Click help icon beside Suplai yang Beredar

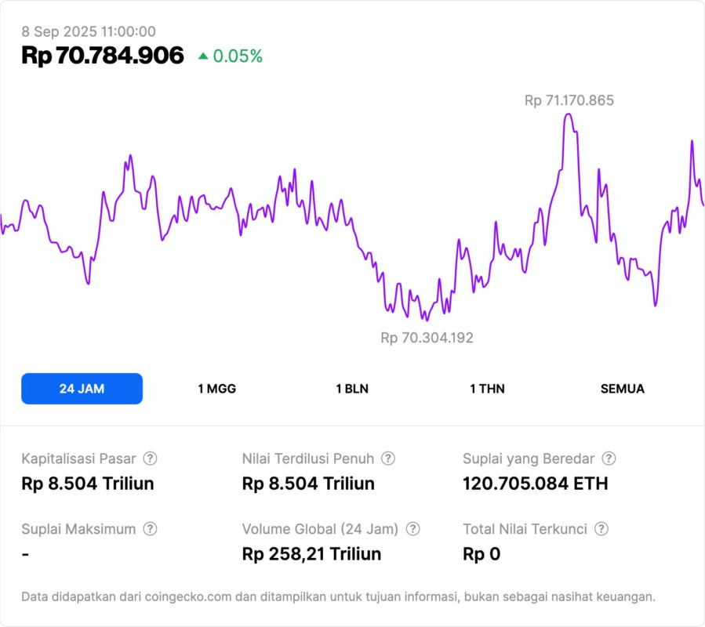(x=609, y=458)
